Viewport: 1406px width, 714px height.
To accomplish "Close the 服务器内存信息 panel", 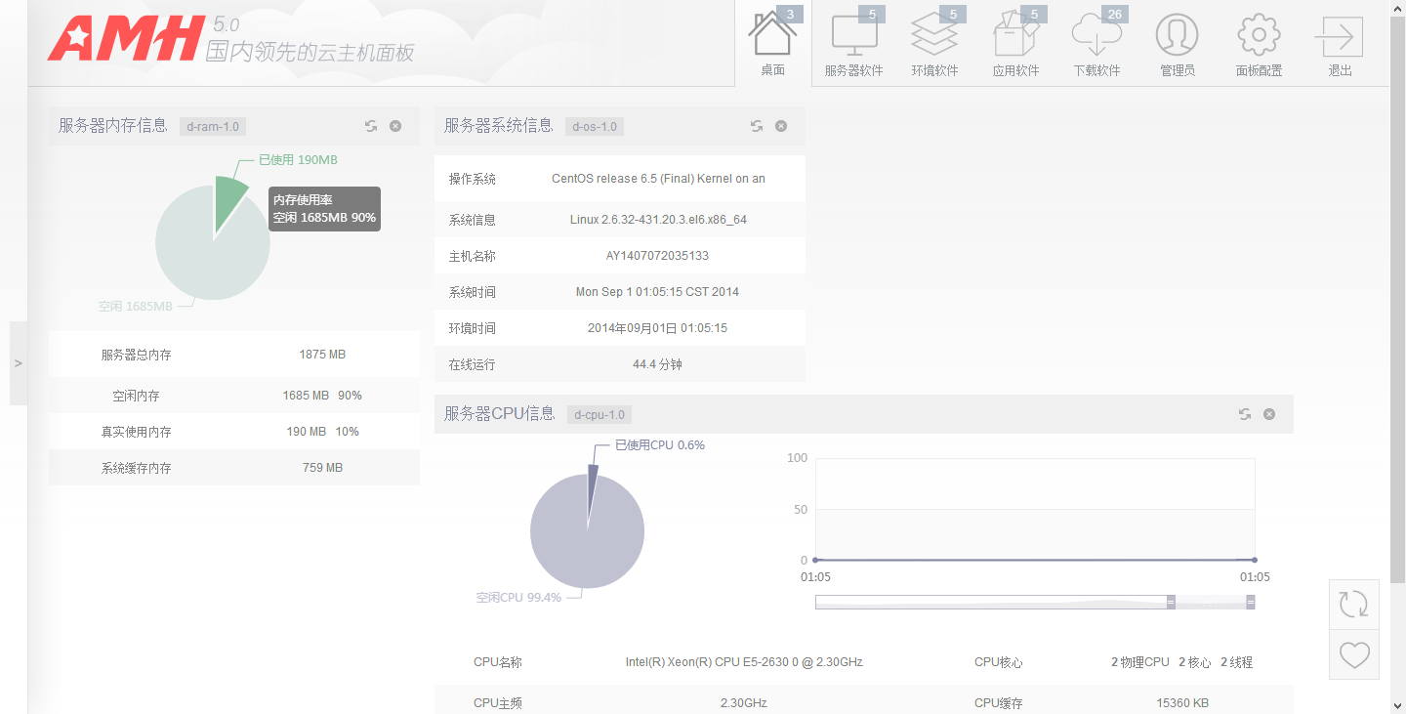I will [x=395, y=126].
